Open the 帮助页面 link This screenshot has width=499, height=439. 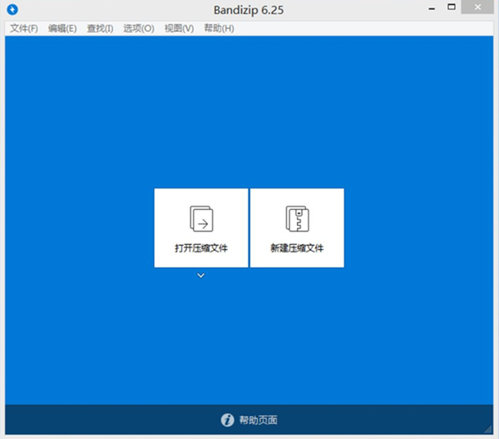[258, 421]
